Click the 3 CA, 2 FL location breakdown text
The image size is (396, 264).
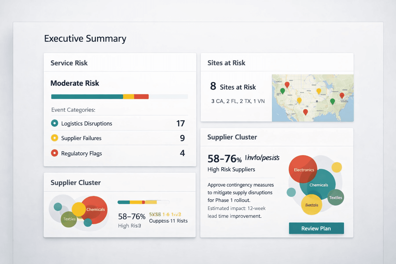238,101
